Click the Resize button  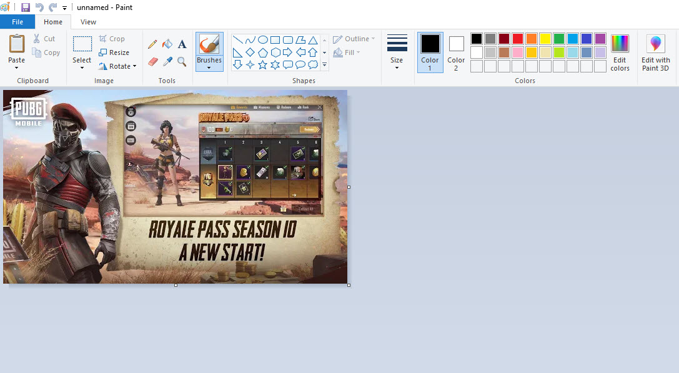(x=114, y=52)
